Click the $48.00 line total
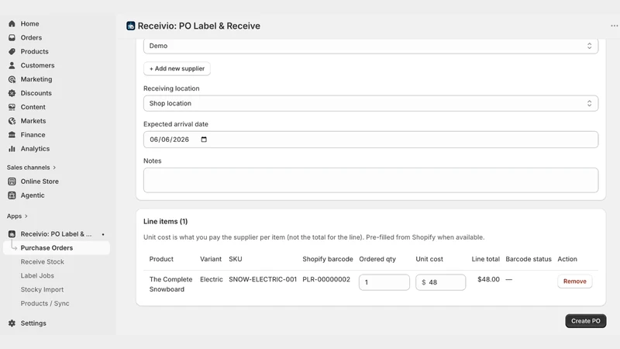This screenshot has height=349, width=620. (x=488, y=279)
